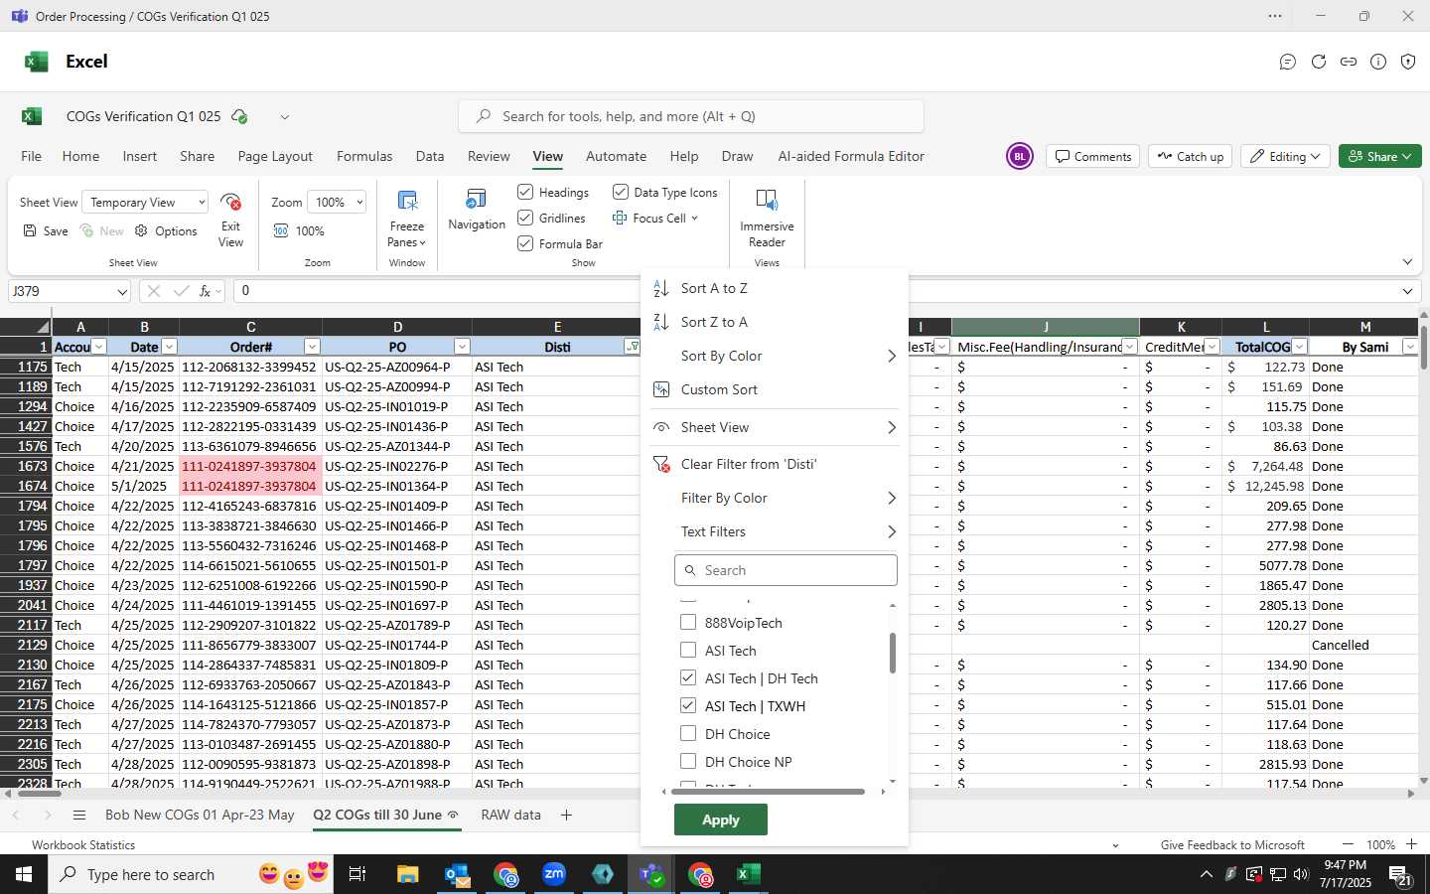Uncheck ASI Tech | TXWH filter
Screen dimensions: 1430x894
pyautogui.click(x=688, y=706)
